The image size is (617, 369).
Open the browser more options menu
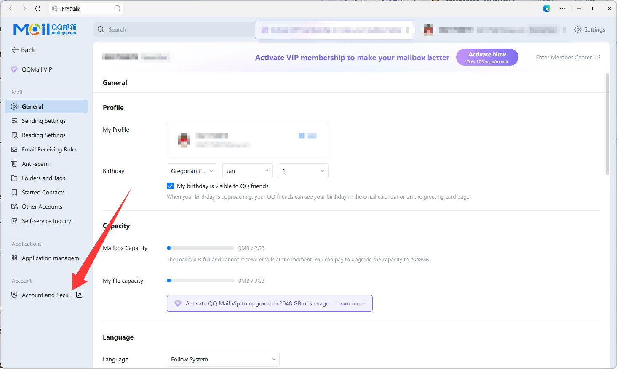tap(563, 8)
